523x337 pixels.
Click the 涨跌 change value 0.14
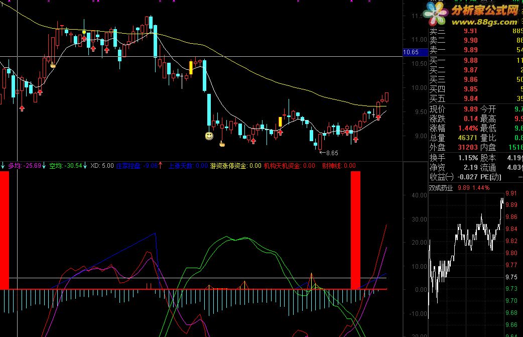[x=471, y=119]
